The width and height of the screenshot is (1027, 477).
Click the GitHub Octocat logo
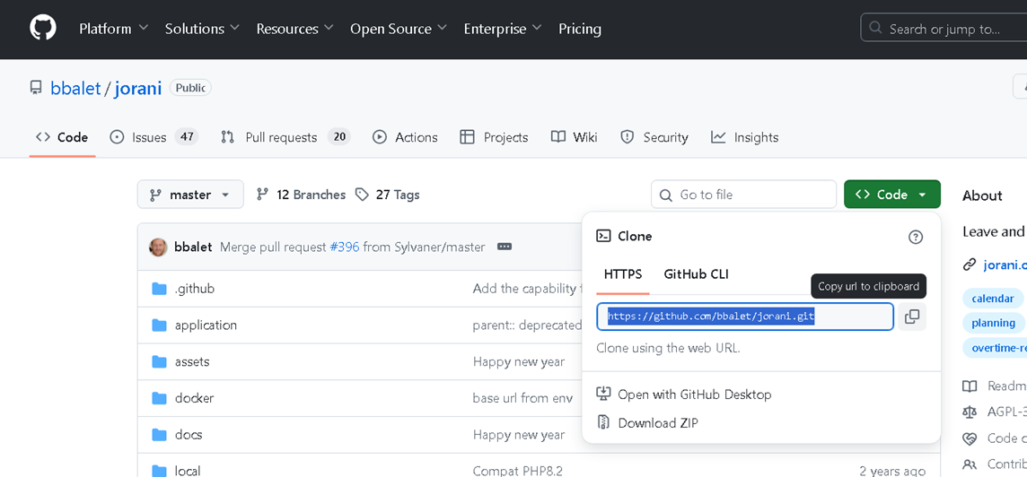pos(42,29)
